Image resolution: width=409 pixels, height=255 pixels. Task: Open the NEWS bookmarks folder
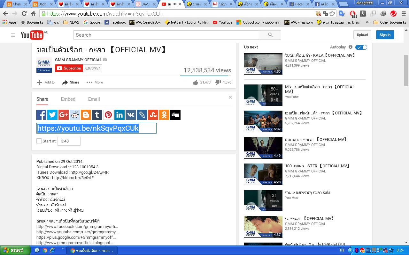coord(71,22)
